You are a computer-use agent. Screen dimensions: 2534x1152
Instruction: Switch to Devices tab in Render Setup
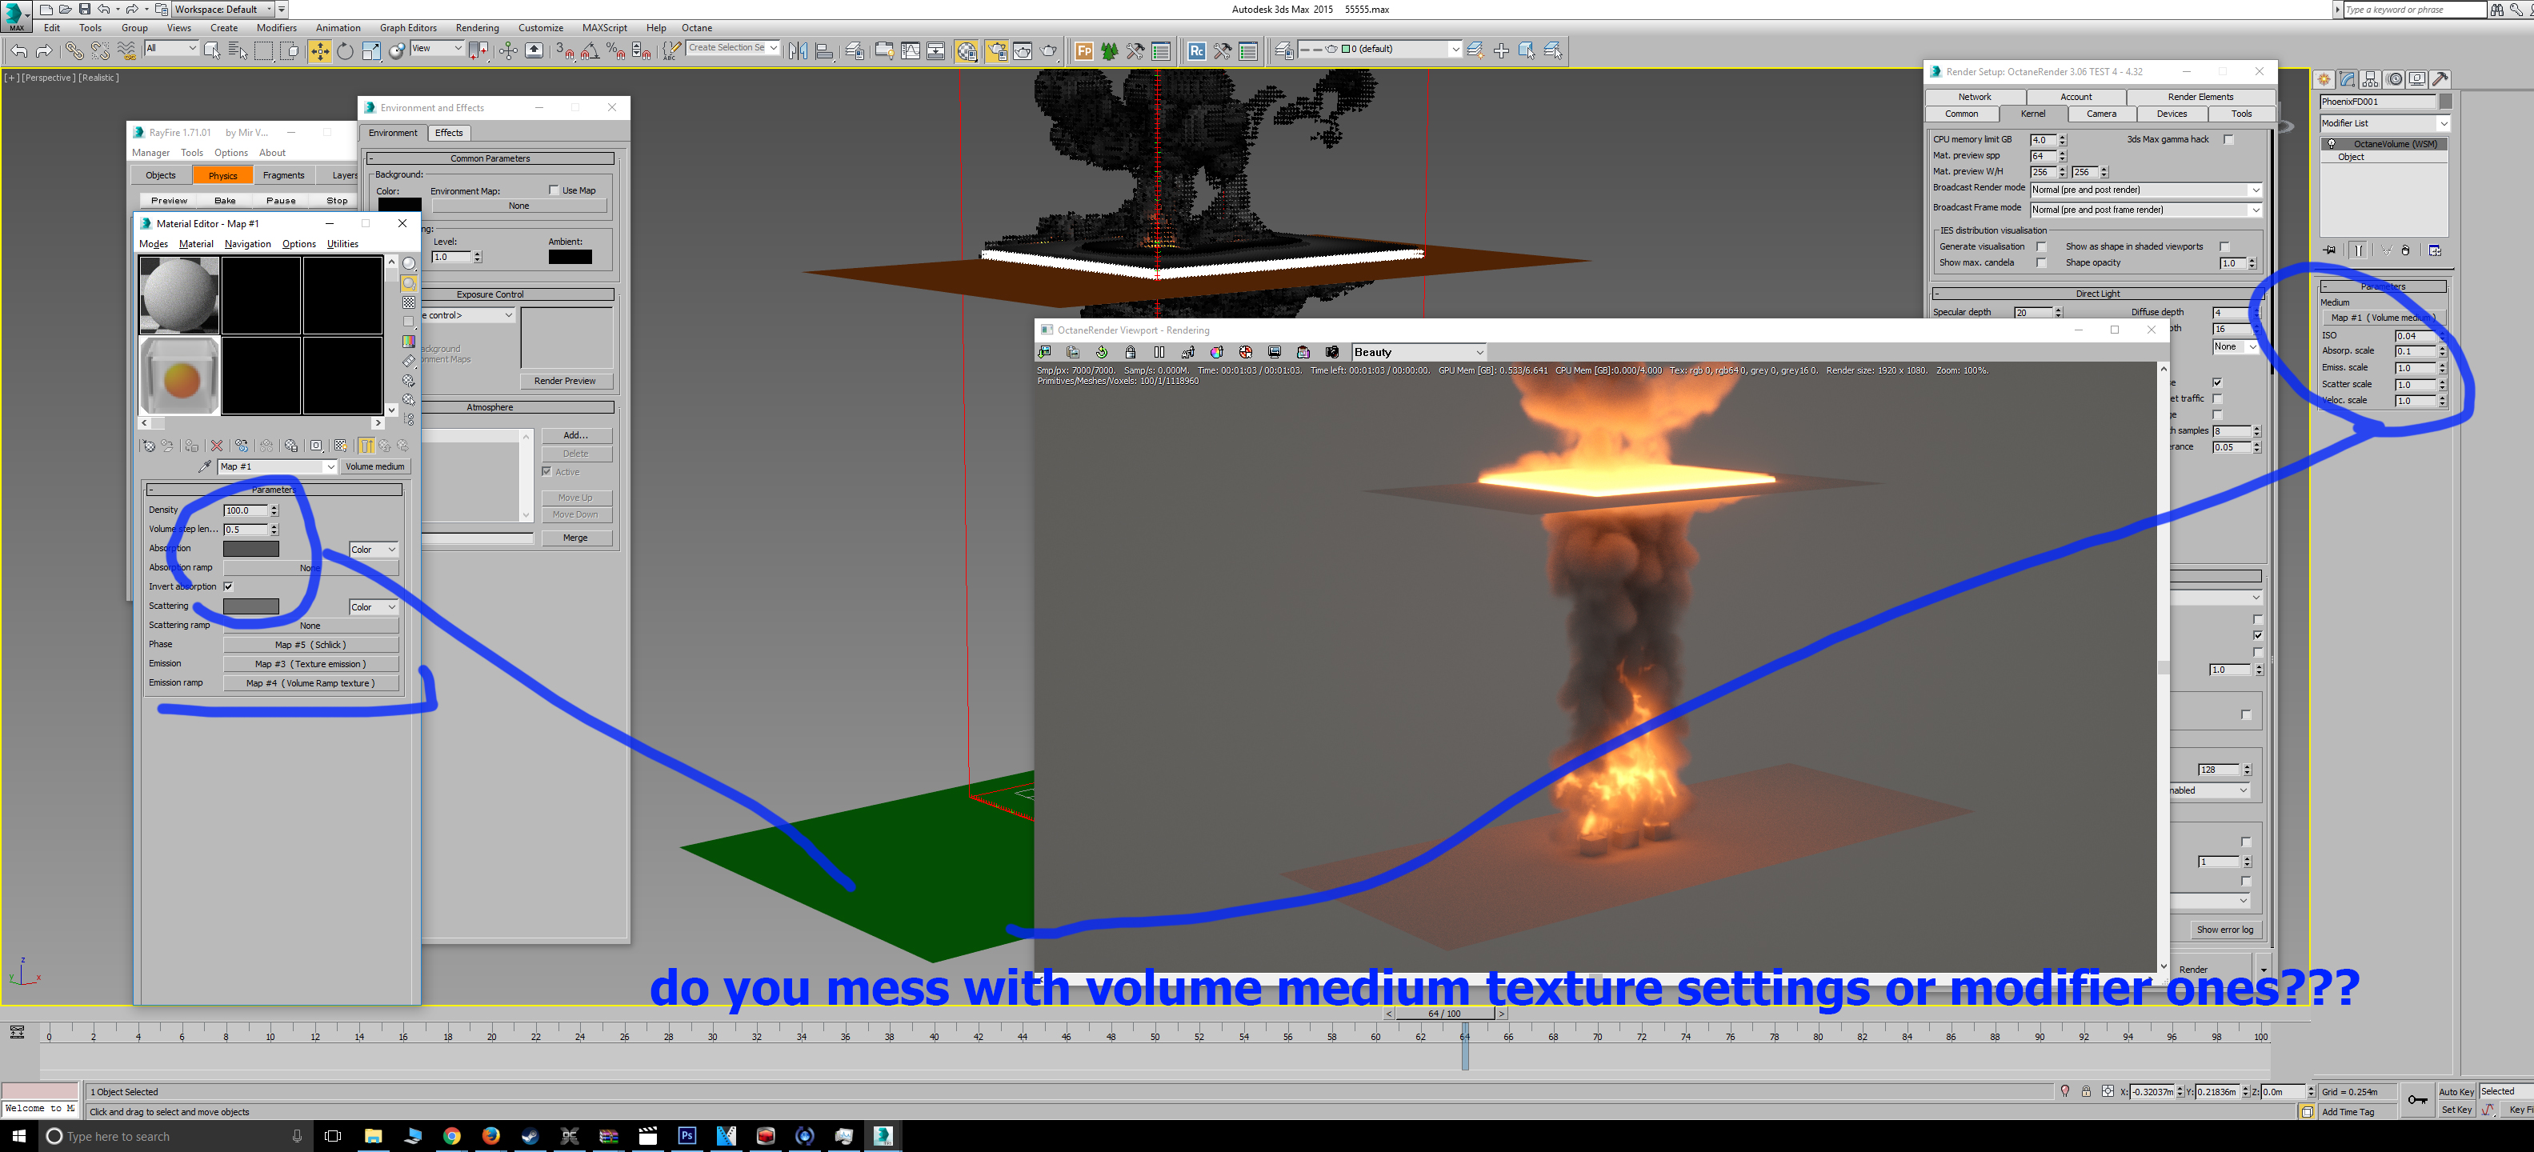(x=2171, y=114)
